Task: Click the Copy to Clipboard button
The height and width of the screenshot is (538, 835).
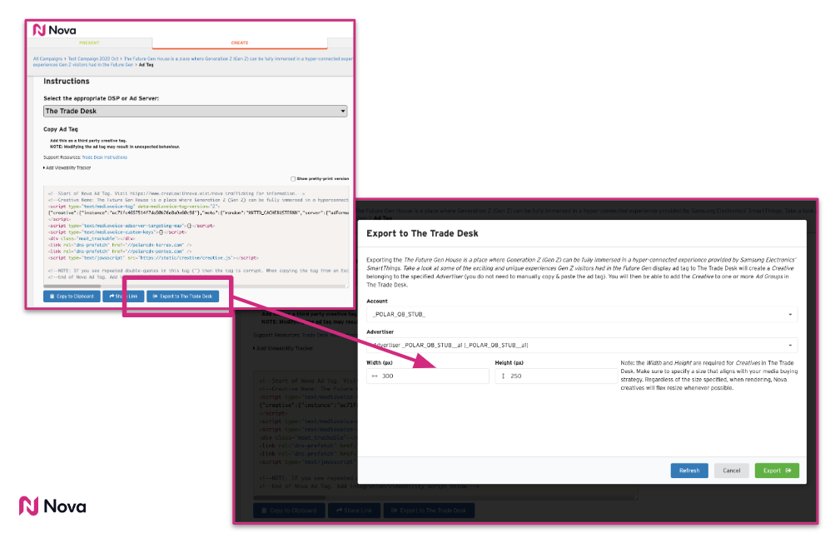Action: pyautogui.click(x=72, y=296)
